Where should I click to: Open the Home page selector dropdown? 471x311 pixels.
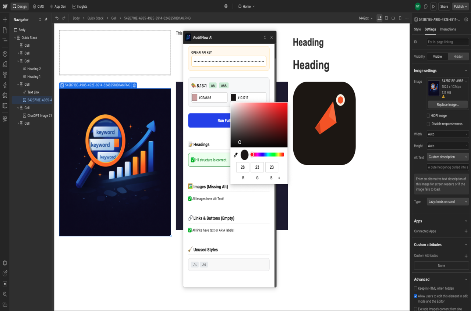[246, 7]
